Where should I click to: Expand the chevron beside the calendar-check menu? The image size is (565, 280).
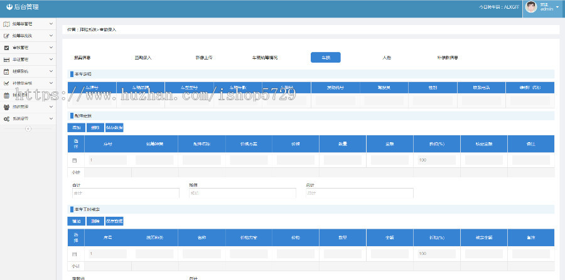coord(51,71)
